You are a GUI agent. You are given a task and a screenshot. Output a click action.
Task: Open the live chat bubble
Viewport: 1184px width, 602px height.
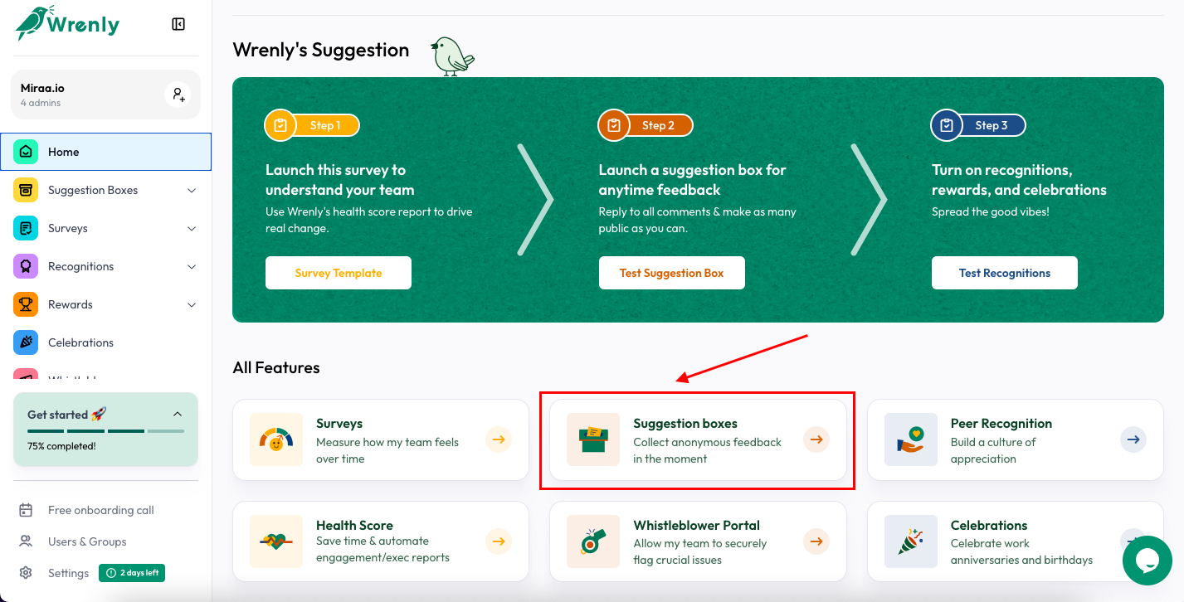[1147, 561]
